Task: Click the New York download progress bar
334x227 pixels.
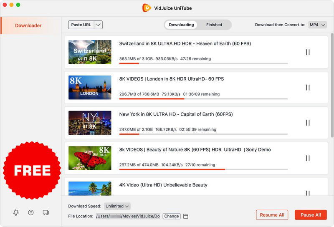Action: pyautogui.click(x=203, y=134)
